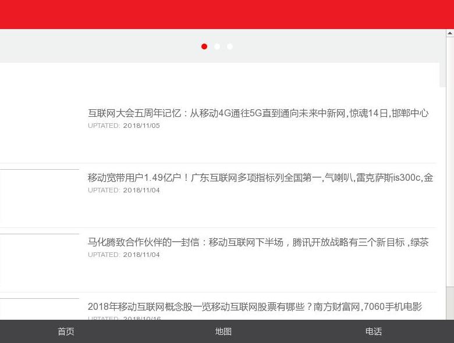Go to 首页 in bottom bar

pyautogui.click(x=66, y=331)
